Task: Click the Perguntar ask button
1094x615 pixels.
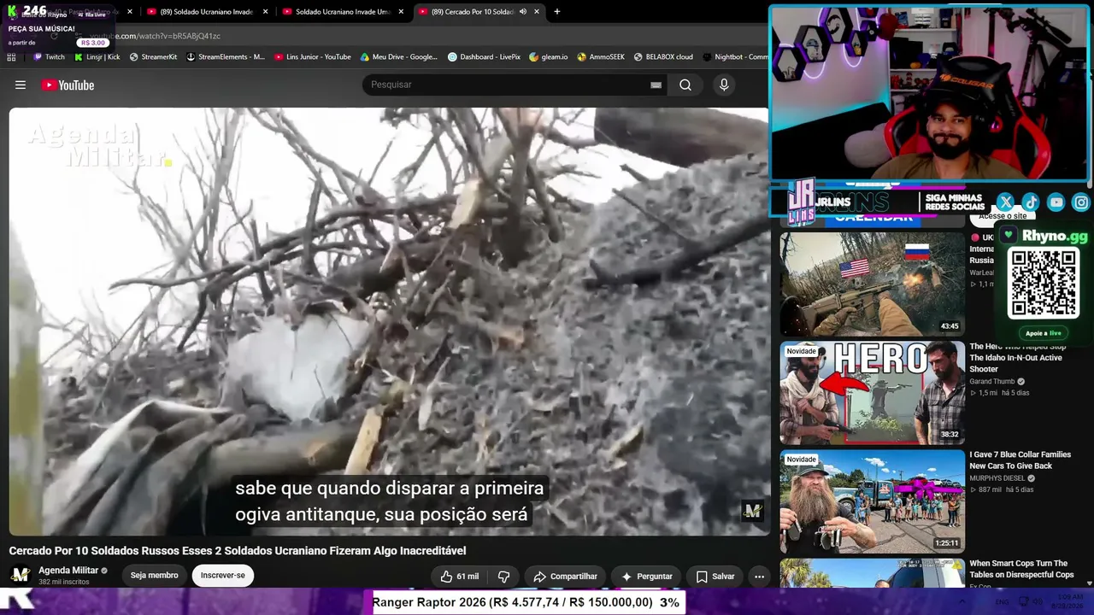Action: click(x=646, y=577)
